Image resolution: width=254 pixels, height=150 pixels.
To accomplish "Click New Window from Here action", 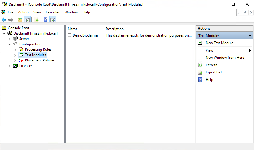I will click(225, 58).
